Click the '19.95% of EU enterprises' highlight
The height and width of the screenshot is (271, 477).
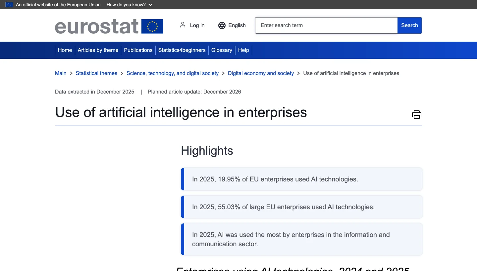301,179
